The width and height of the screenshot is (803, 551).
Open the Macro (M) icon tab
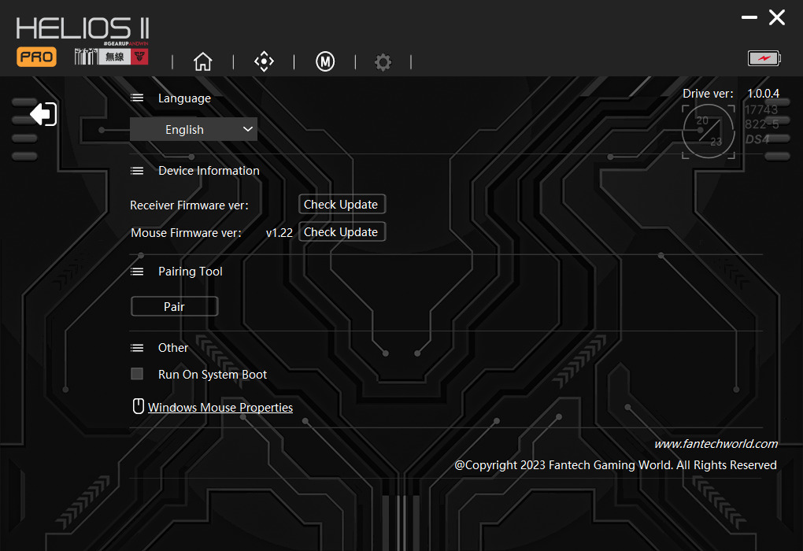coord(325,61)
